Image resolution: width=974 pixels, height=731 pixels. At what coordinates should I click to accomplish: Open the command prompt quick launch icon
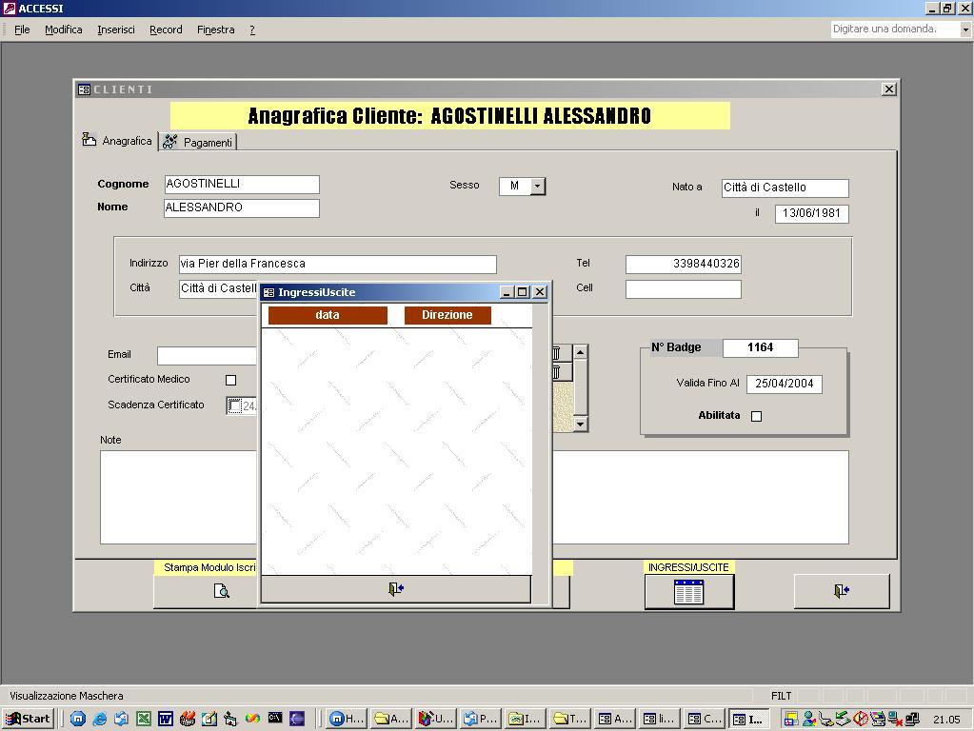[275, 718]
